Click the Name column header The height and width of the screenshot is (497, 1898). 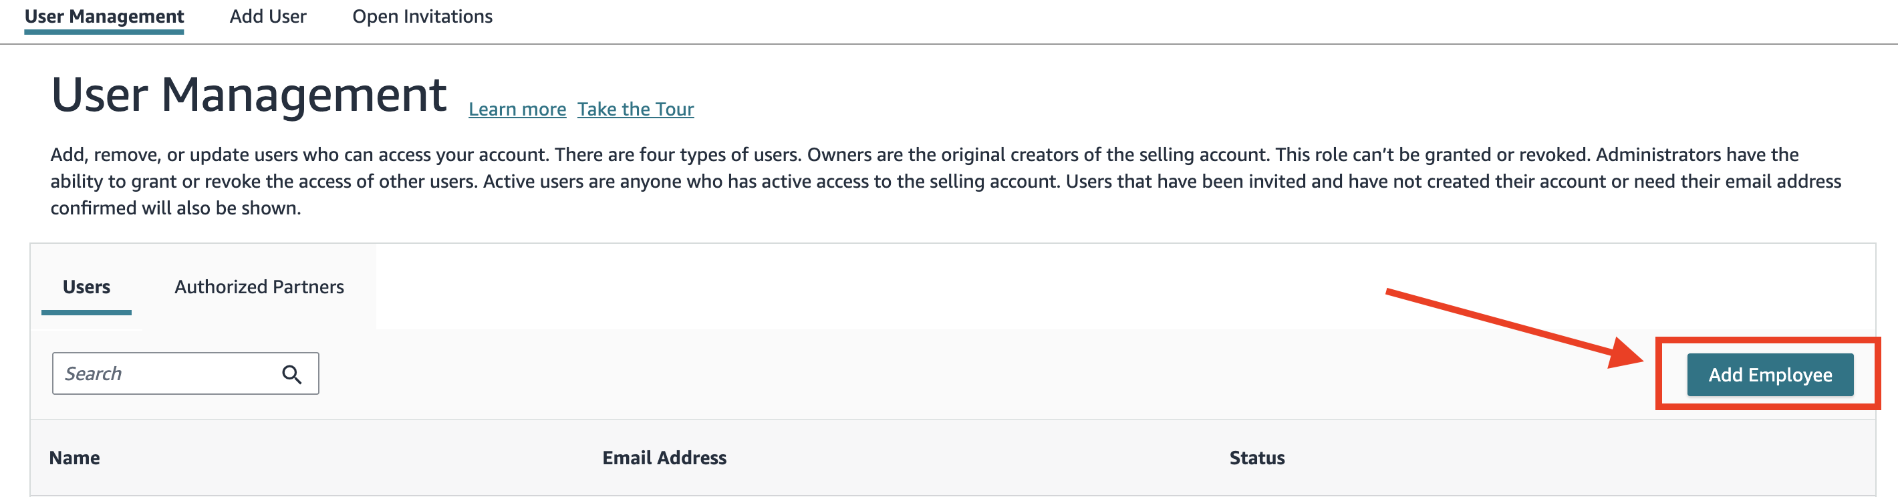(x=74, y=457)
